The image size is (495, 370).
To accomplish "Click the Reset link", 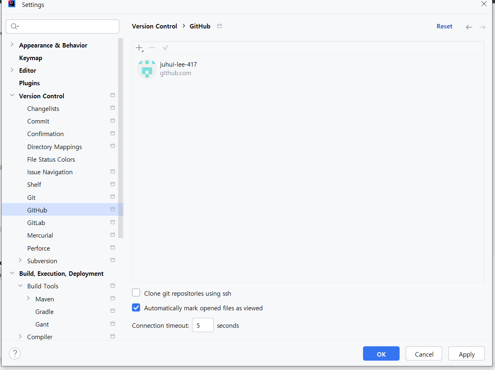I will pos(444,26).
